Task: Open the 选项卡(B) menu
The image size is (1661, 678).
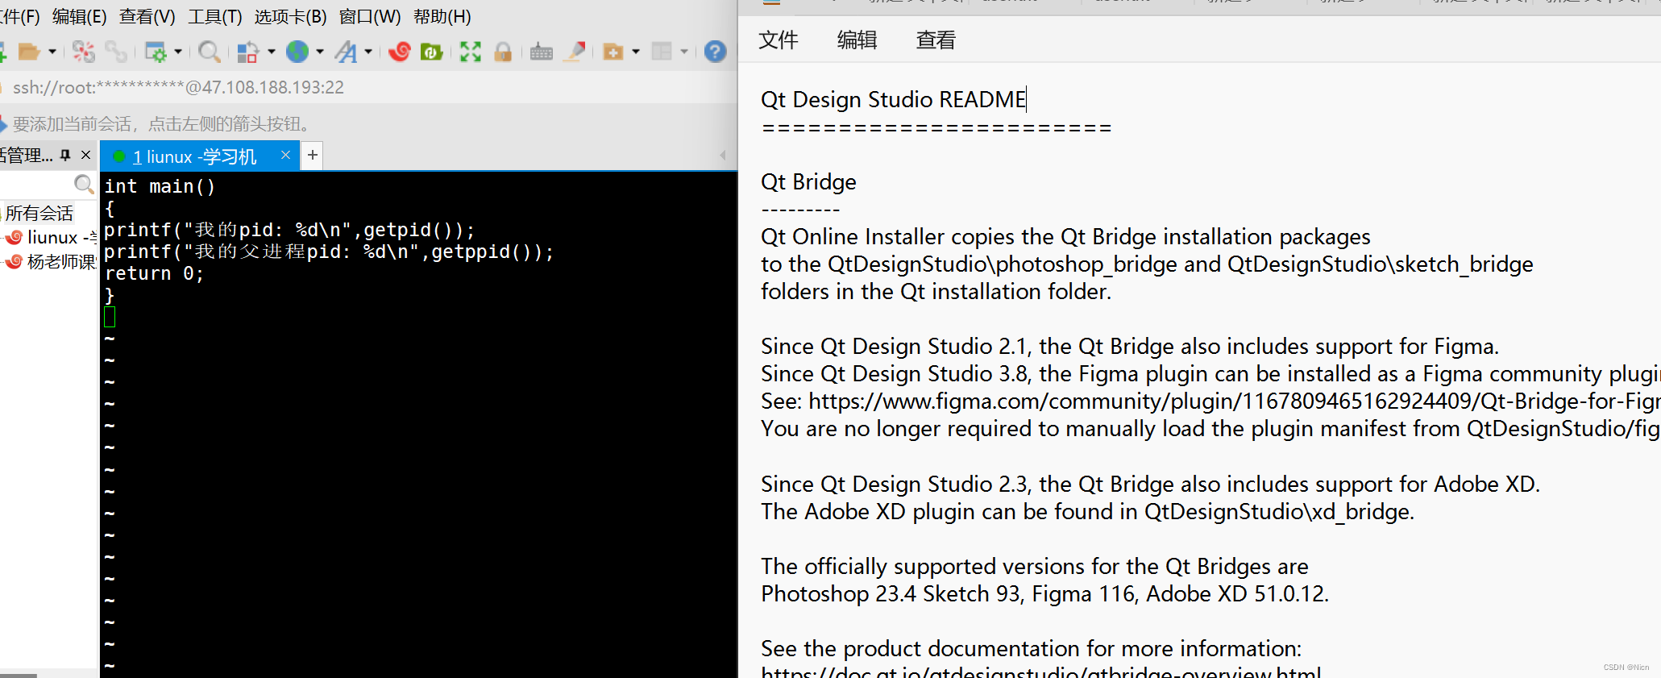Action: [290, 16]
